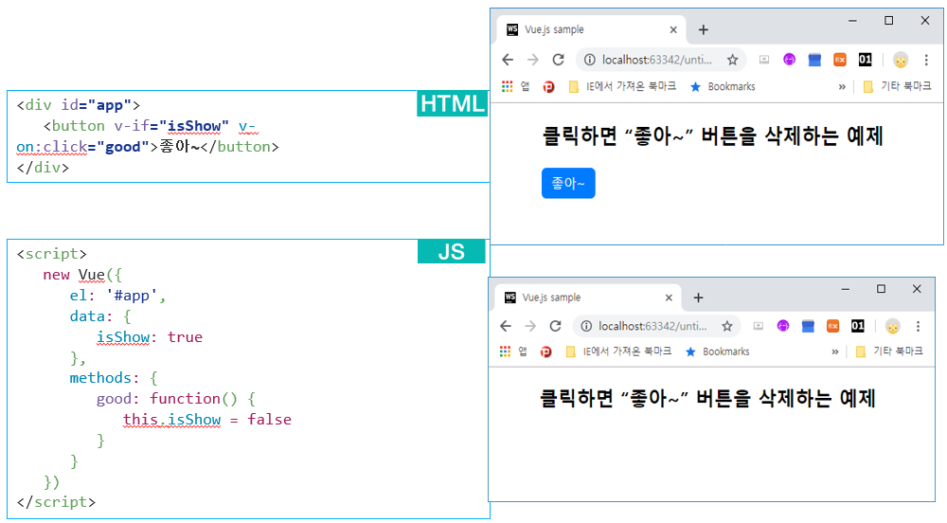Bookmark page with star in bottom browser

[x=727, y=326]
